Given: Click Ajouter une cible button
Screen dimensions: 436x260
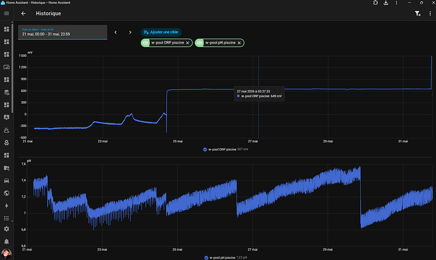Looking at the screenshot, I should [x=161, y=32].
